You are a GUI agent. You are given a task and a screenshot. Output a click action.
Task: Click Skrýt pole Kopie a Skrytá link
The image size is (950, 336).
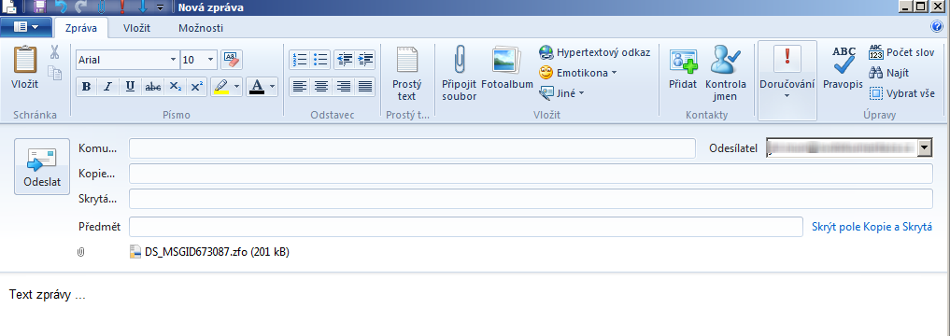pyautogui.click(x=872, y=227)
